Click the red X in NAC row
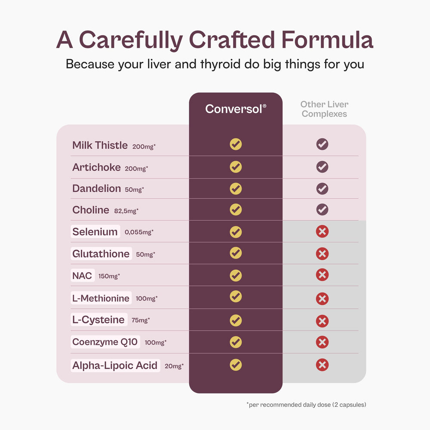The height and width of the screenshot is (430, 430). [322, 274]
